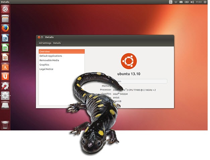Close the Details window
The width and height of the screenshot is (210, 160).
tap(39, 37)
